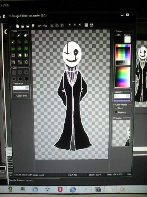Screen dimensions: 147x197
Task: Click the Right color white swatch
Action: coord(127,40)
